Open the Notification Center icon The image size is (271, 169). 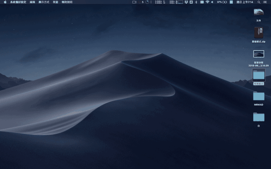(265, 2)
